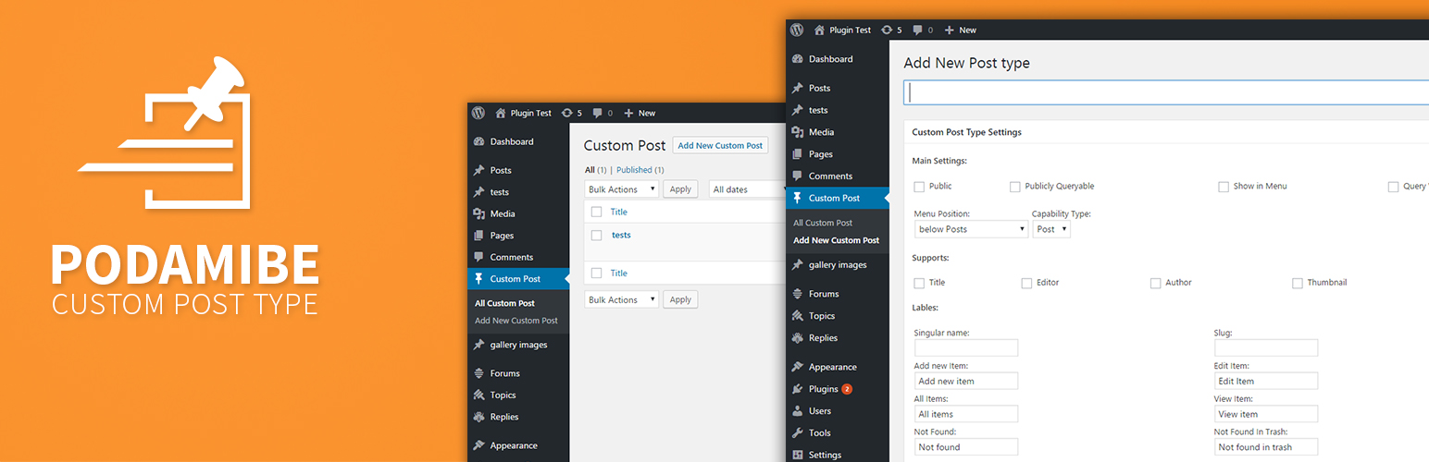
Task: Open the tests post title link
Action: point(621,235)
